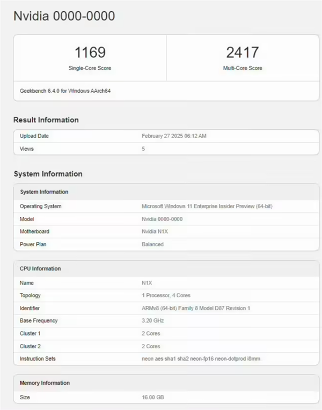Image resolution: width=322 pixels, height=410 pixels.
Task: Click the frequency value '3.20 GHz'
Action: [x=153, y=320]
